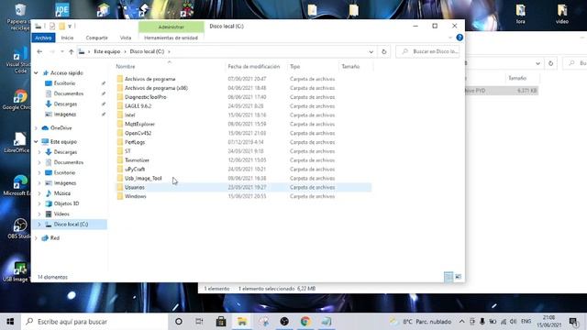Switch to details view layout icon

coord(449,277)
